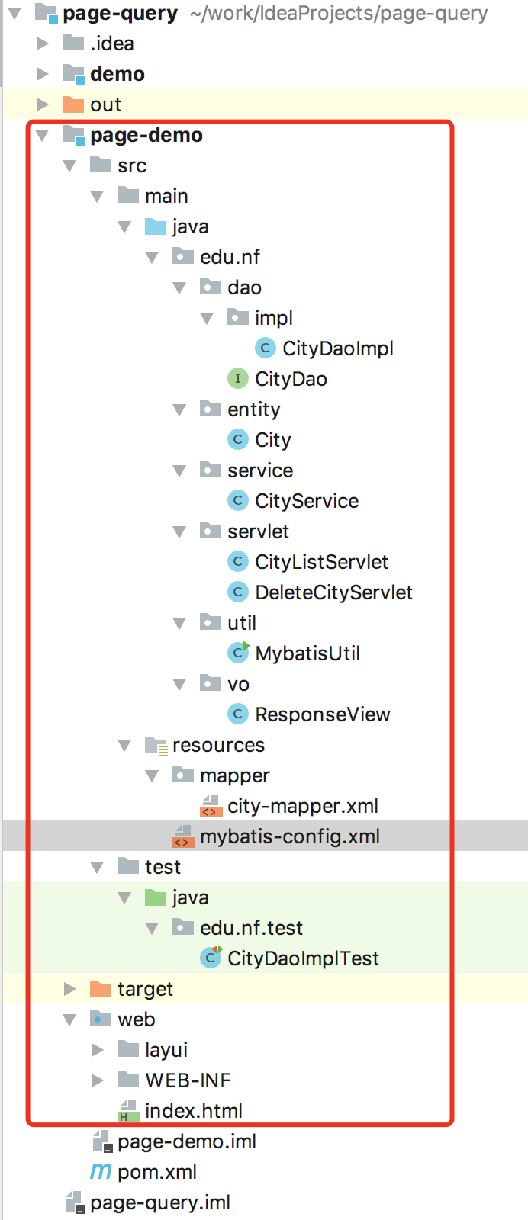Image resolution: width=528 pixels, height=1220 pixels.
Task: Expand the out folder
Action: pos(43,104)
